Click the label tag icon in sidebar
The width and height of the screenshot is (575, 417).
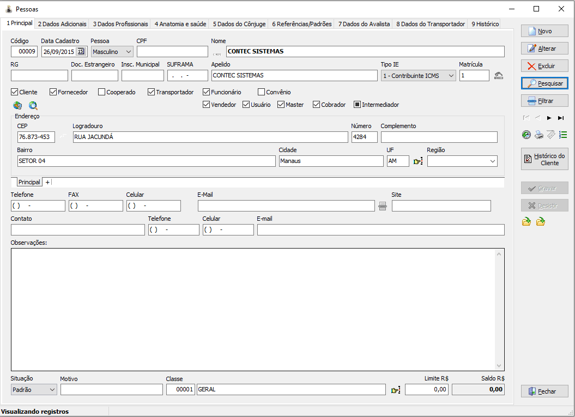tap(551, 135)
